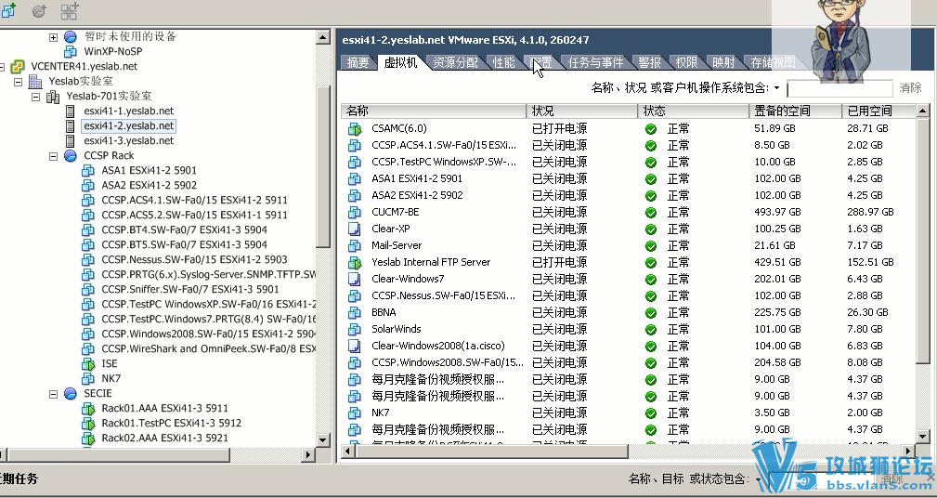Open the 任务与事件 tab
937x498 pixels.
[595, 62]
